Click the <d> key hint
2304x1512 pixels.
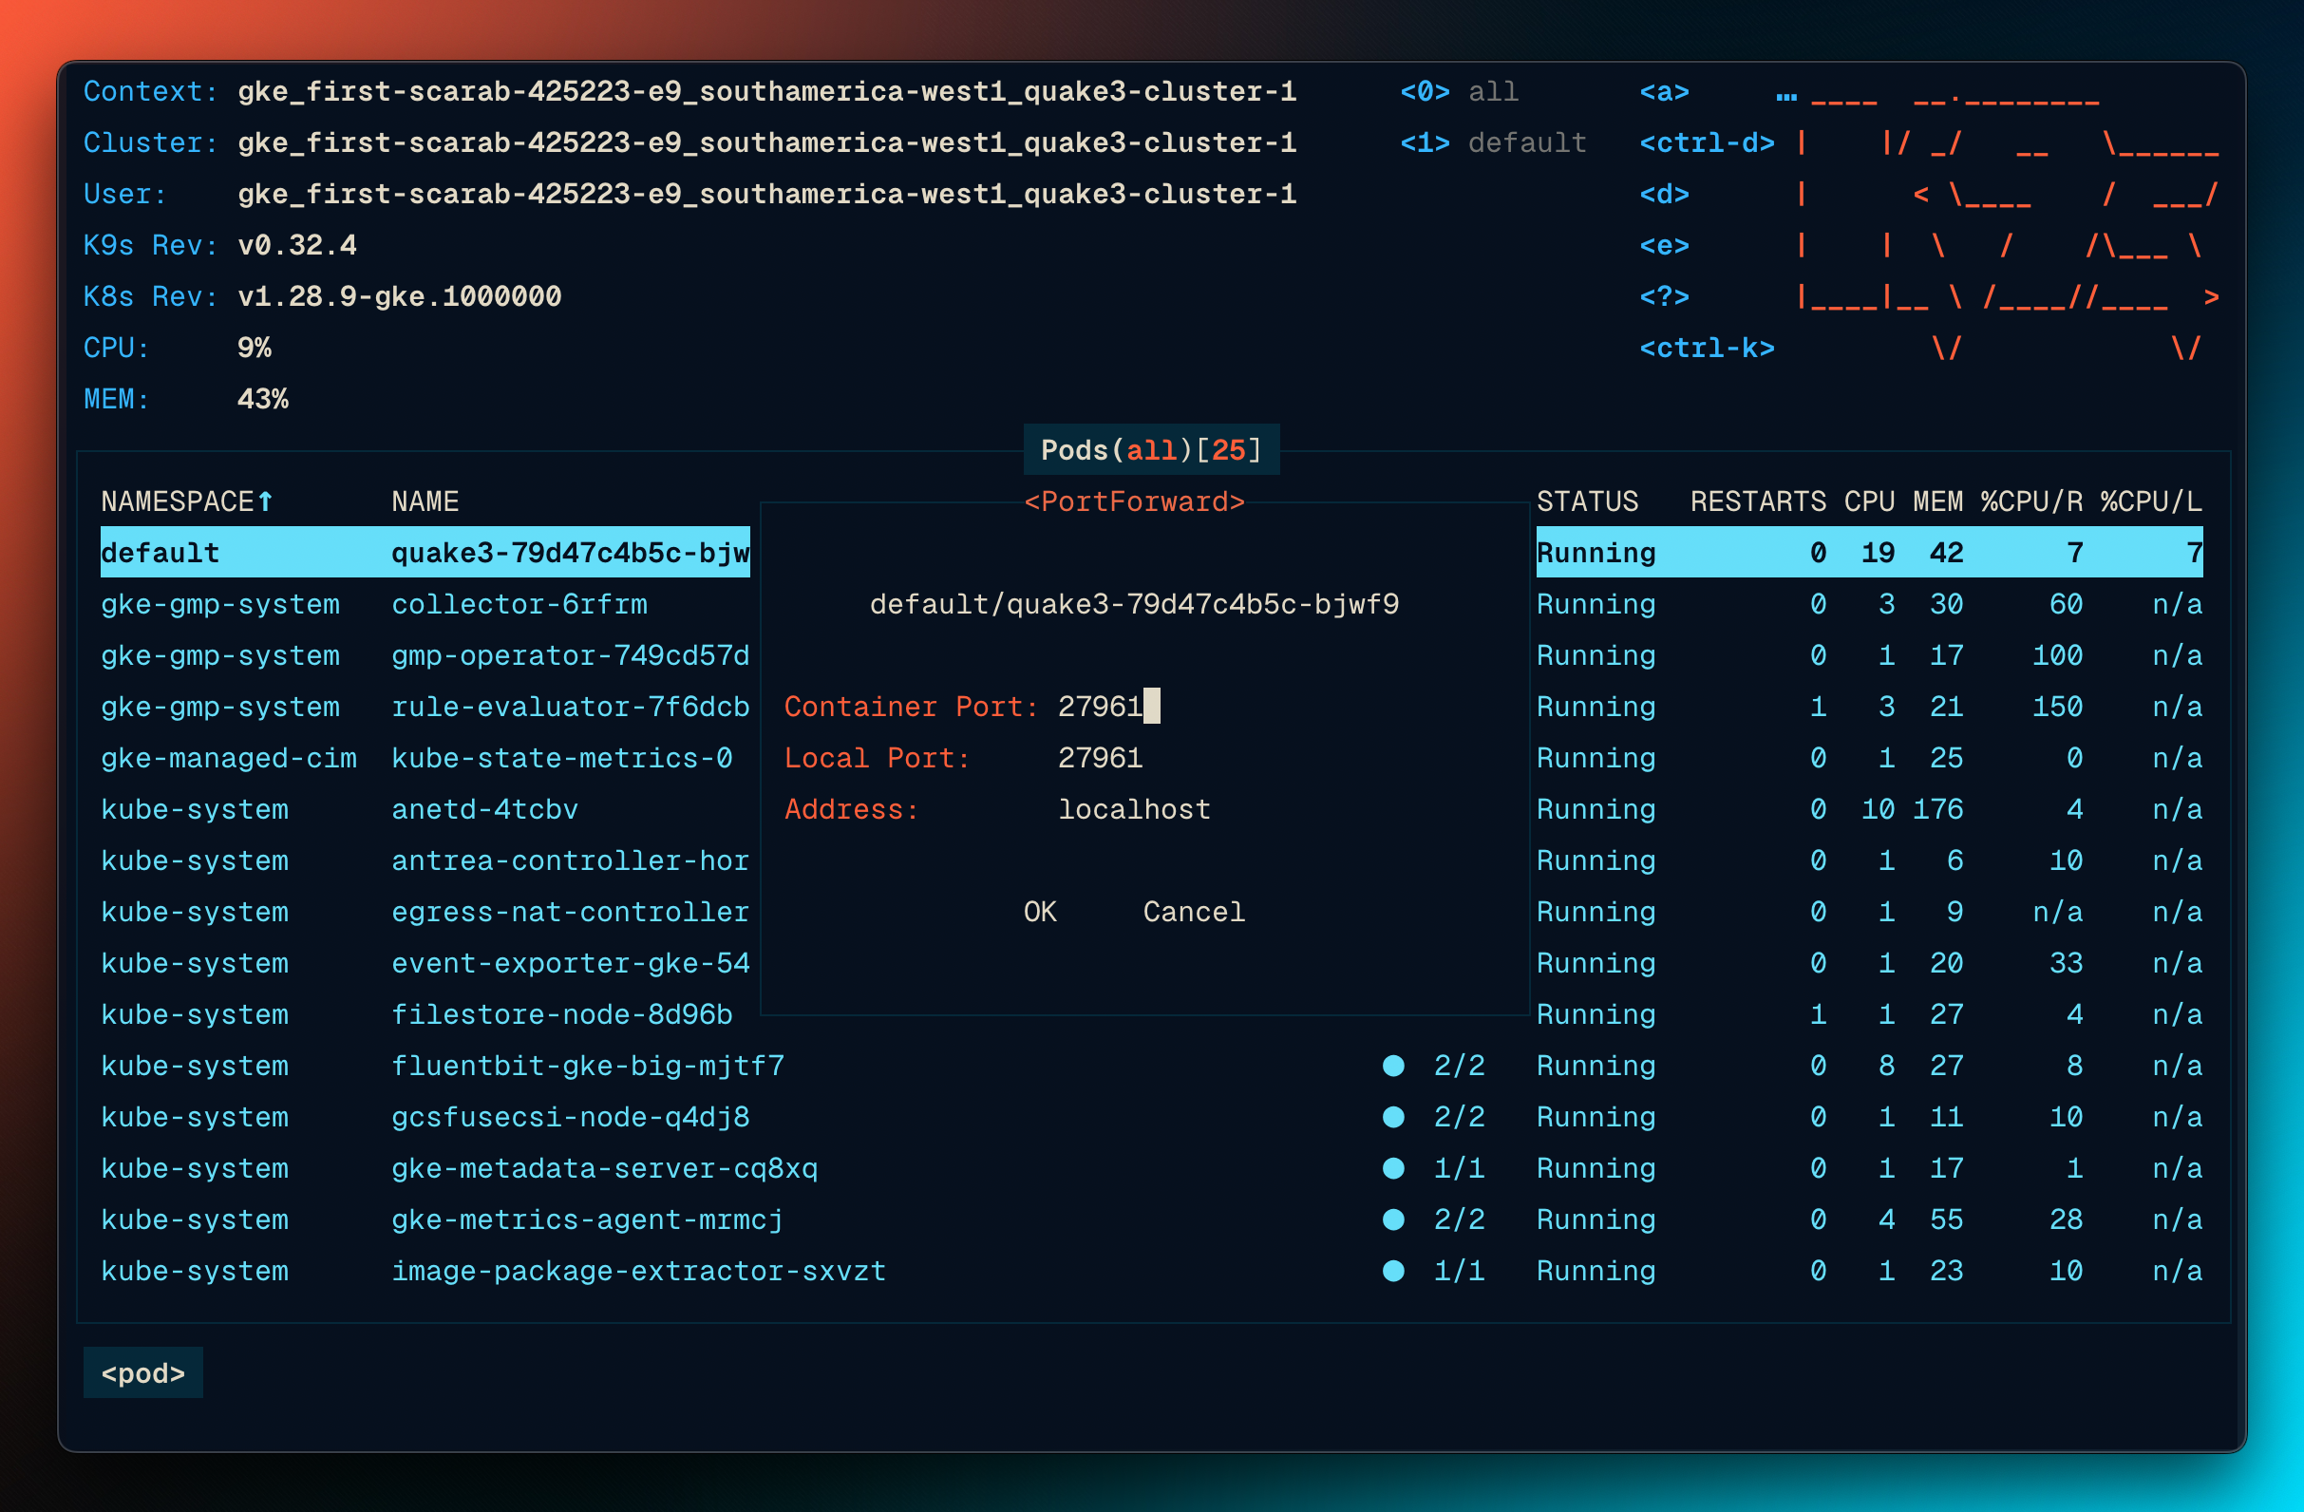(x=1664, y=195)
